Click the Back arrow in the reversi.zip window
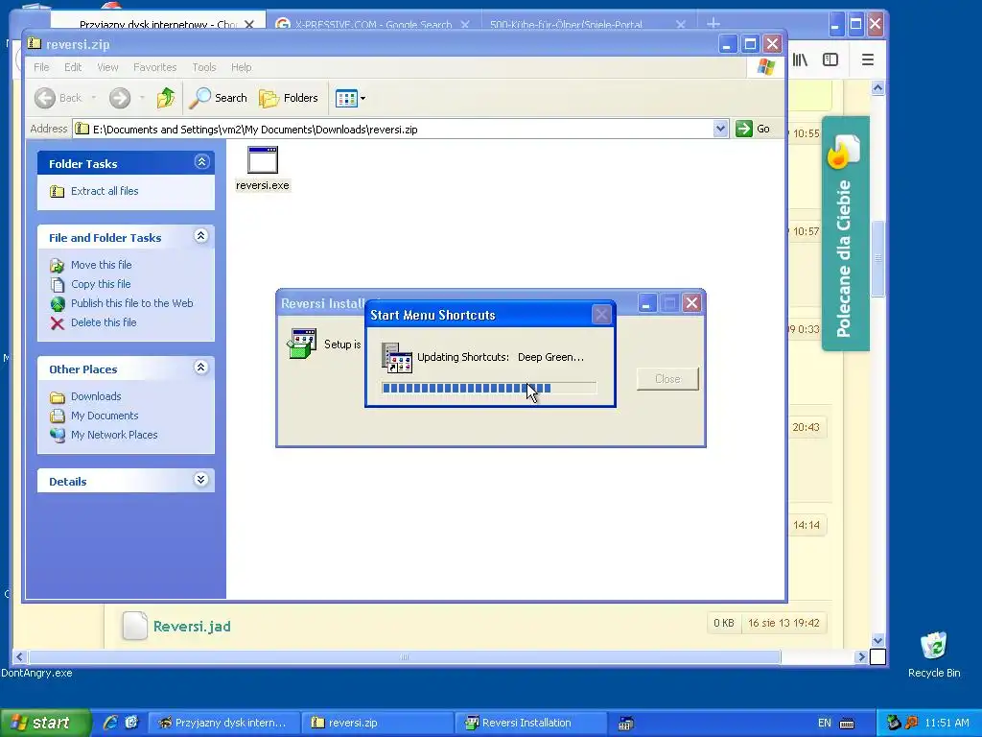The width and height of the screenshot is (982, 737). coord(45,98)
